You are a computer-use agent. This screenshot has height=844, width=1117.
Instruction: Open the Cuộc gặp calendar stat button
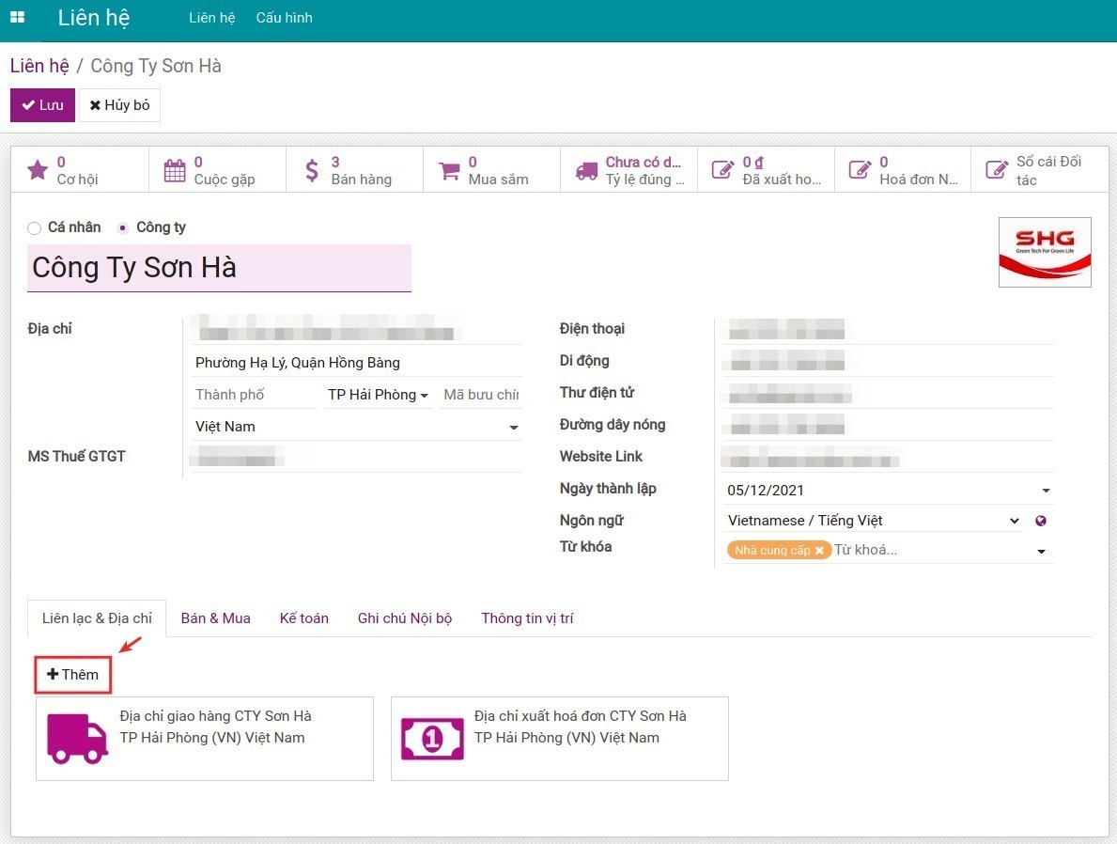pyautogui.click(x=217, y=170)
